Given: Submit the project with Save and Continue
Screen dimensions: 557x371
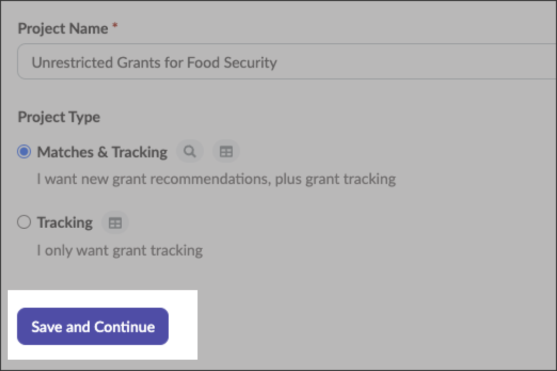Looking at the screenshot, I should coord(92,326).
